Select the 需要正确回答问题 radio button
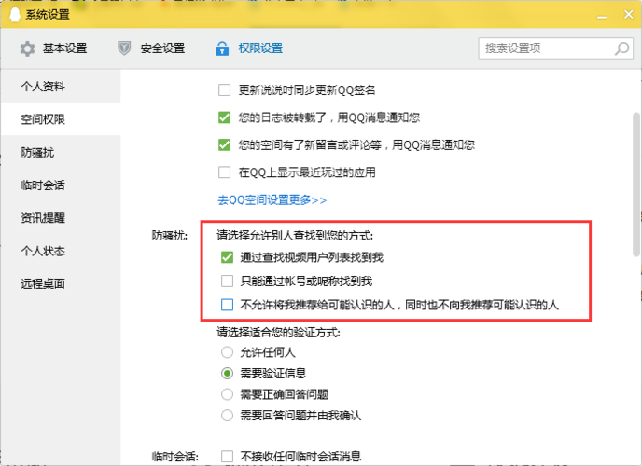Viewport: 642px width, 466px height. pos(228,394)
